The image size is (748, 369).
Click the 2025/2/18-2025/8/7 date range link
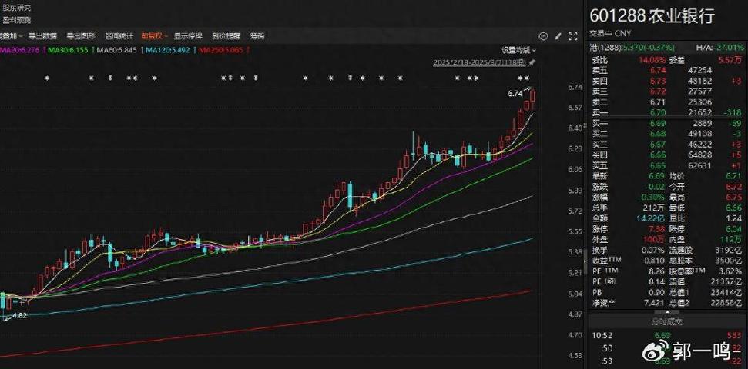(479, 61)
